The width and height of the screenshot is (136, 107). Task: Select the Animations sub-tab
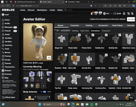point(95,31)
